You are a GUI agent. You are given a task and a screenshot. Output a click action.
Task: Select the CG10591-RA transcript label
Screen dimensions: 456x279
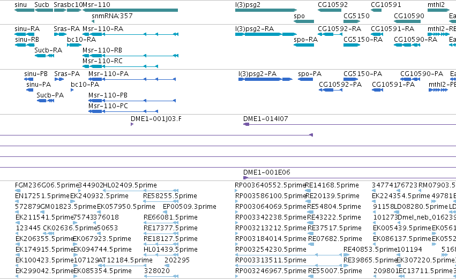393,29
